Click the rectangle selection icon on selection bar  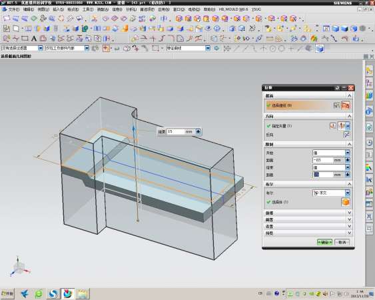(x=155, y=49)
